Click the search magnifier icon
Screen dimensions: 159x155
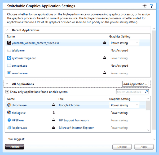click(147, 92)
